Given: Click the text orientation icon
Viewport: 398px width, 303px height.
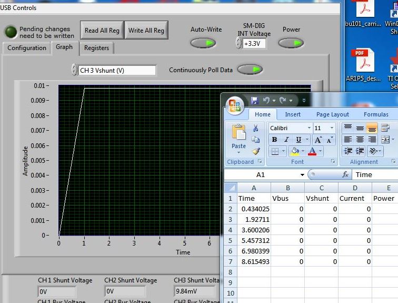Looking at the screenshot, I should (x=373, y=151).
